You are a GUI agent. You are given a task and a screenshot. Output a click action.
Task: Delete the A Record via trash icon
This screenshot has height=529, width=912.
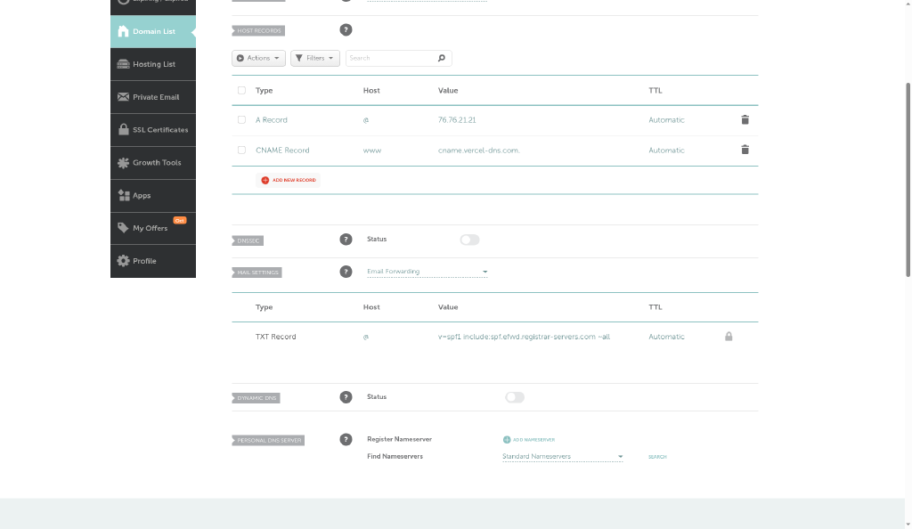pyautogui.click(x=745, y=119)
